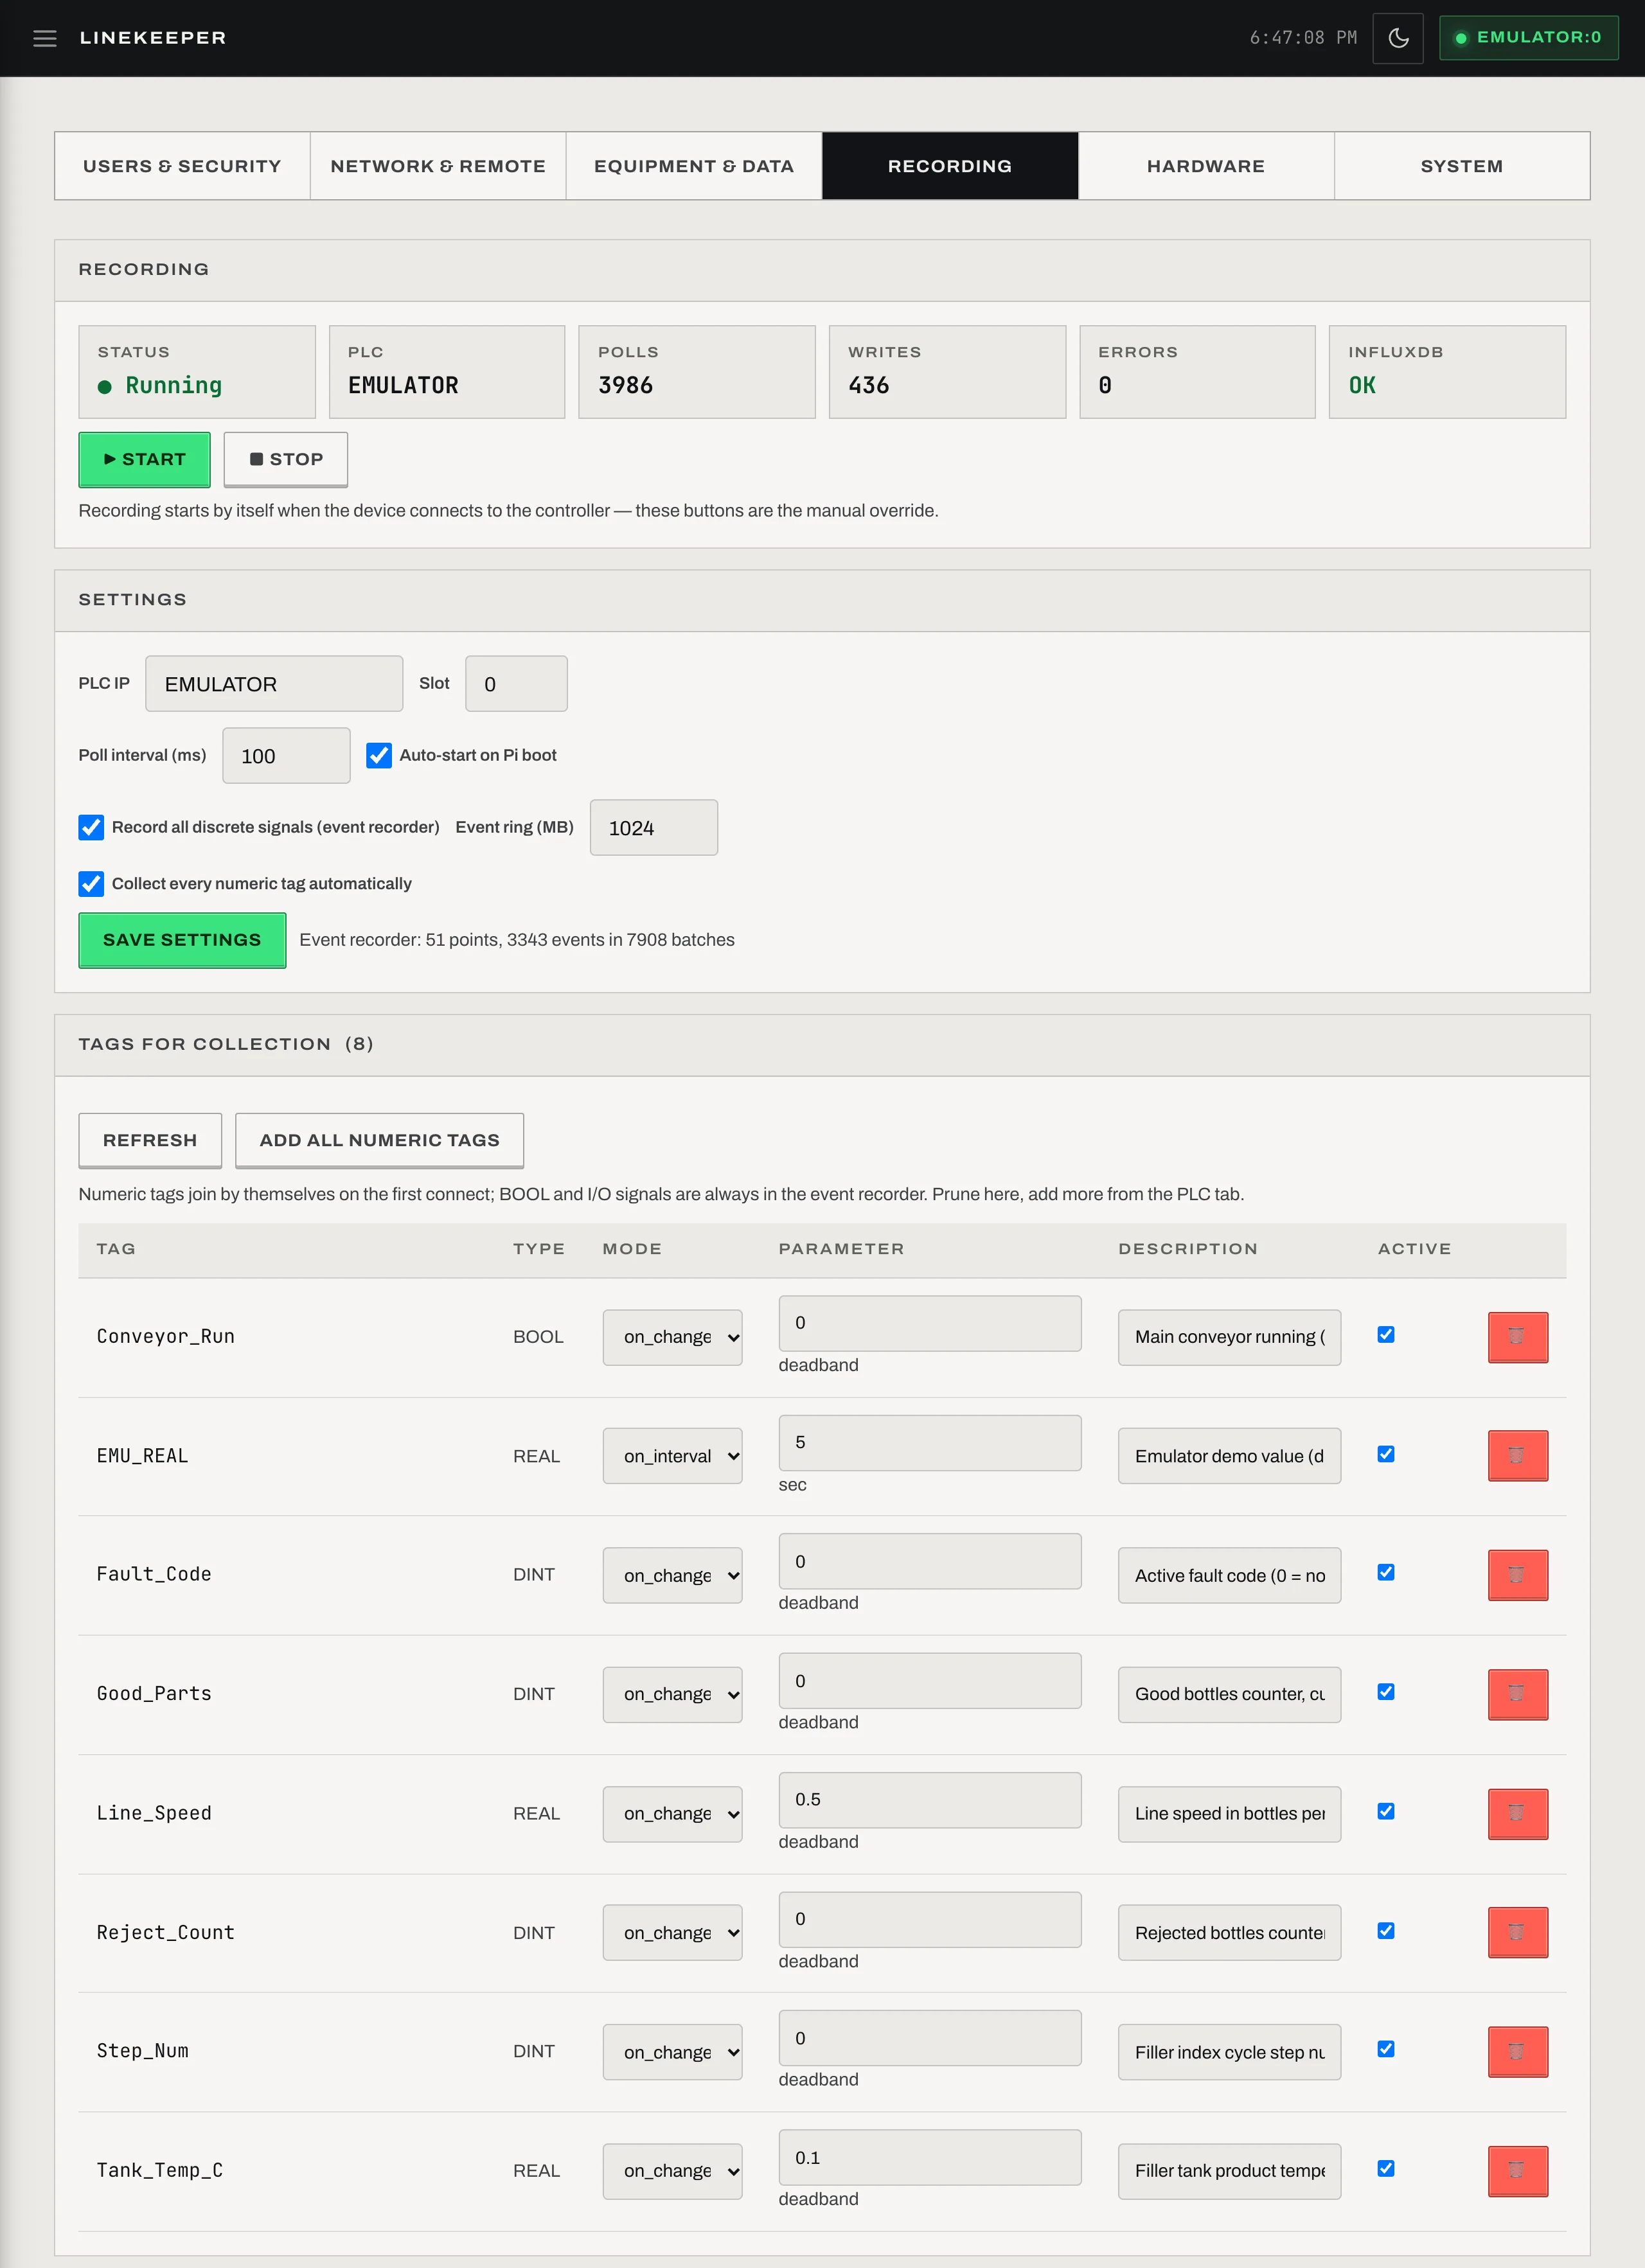Delete the Step_Num tag row
The width and height of the screenshot is (1645, 2268).
[1517, 2052]
